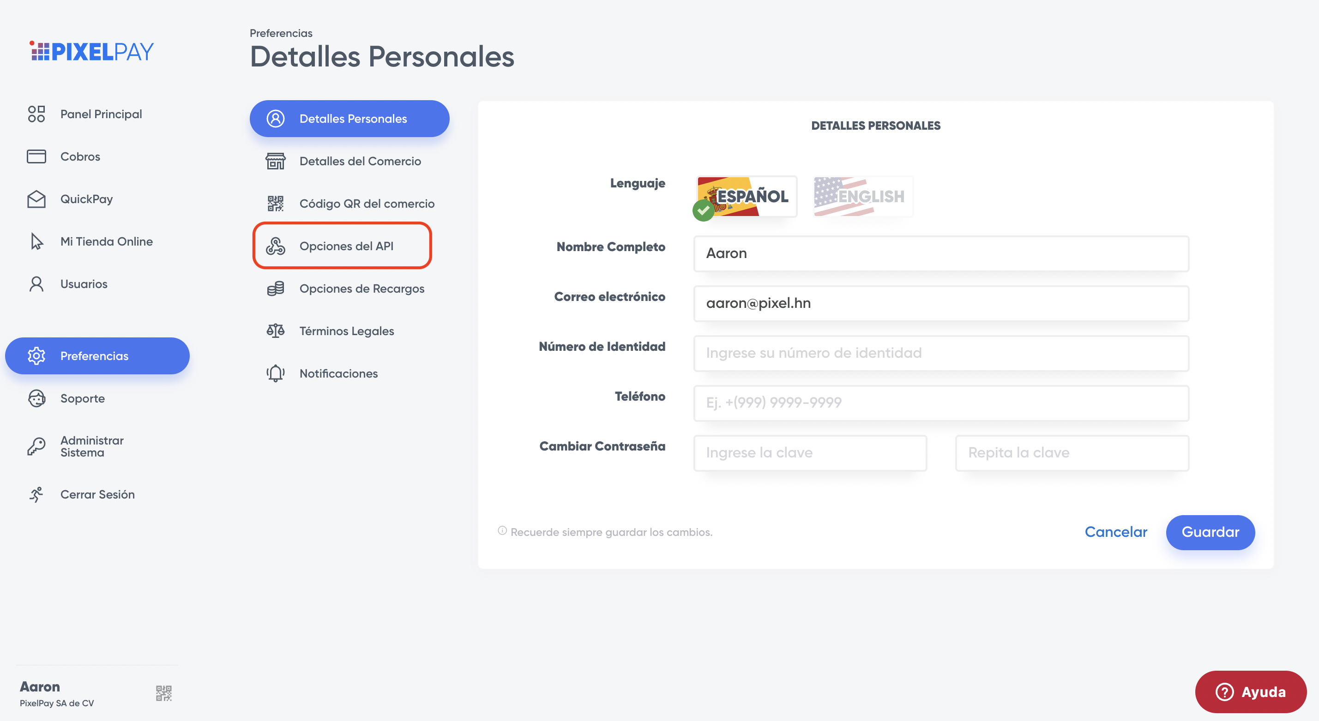The width and height of the screenshot is (1319, 721).
Task: Open the Ayuda help button
Action: point(1250,692)
